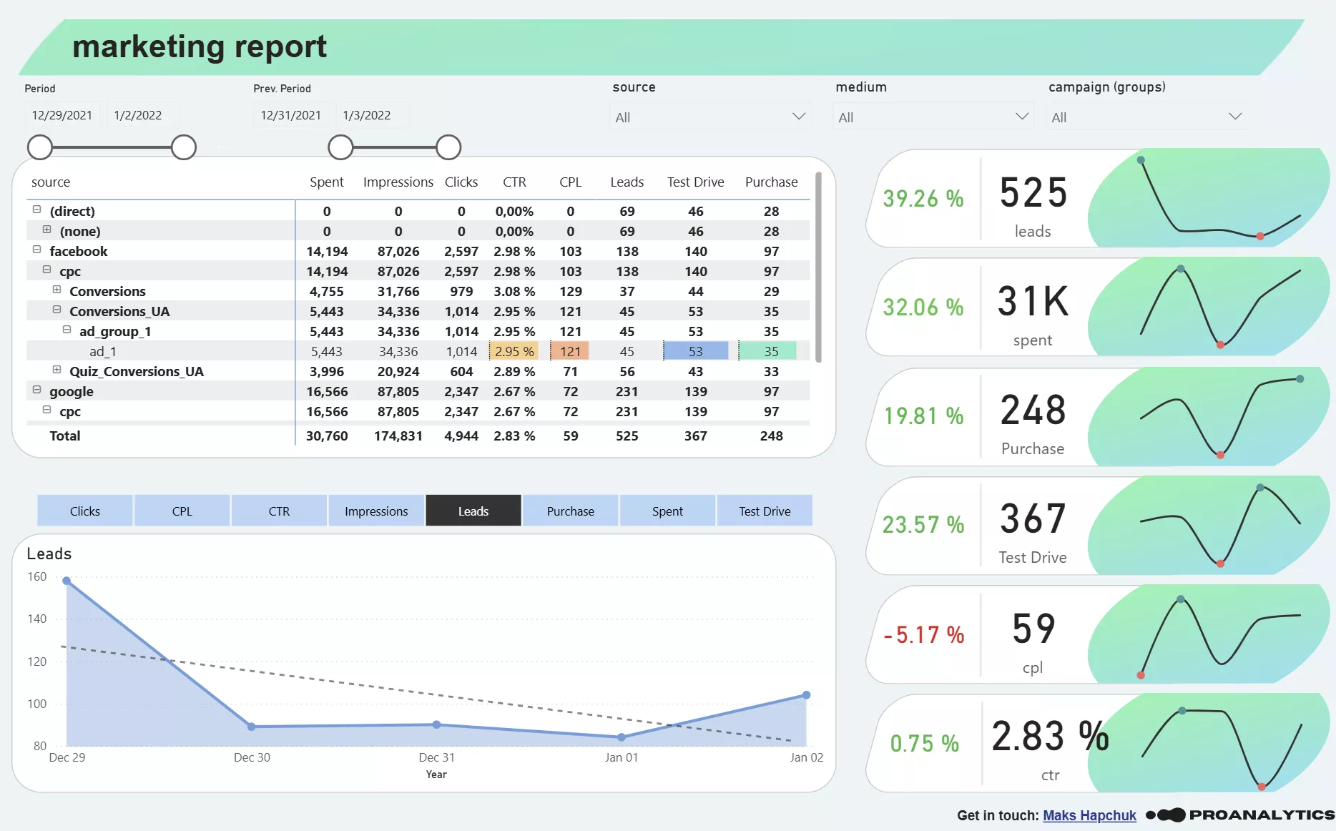Click the table's vertical scrollbar
This screenshot has height=831, width=1336.
pos(818,267)
